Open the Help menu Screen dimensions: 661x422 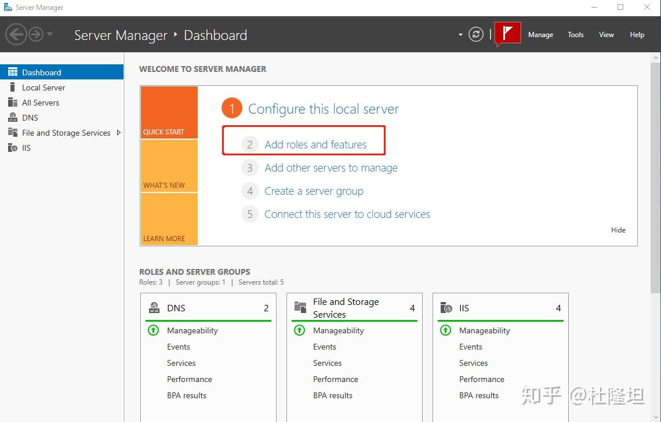tap(637, 35)
